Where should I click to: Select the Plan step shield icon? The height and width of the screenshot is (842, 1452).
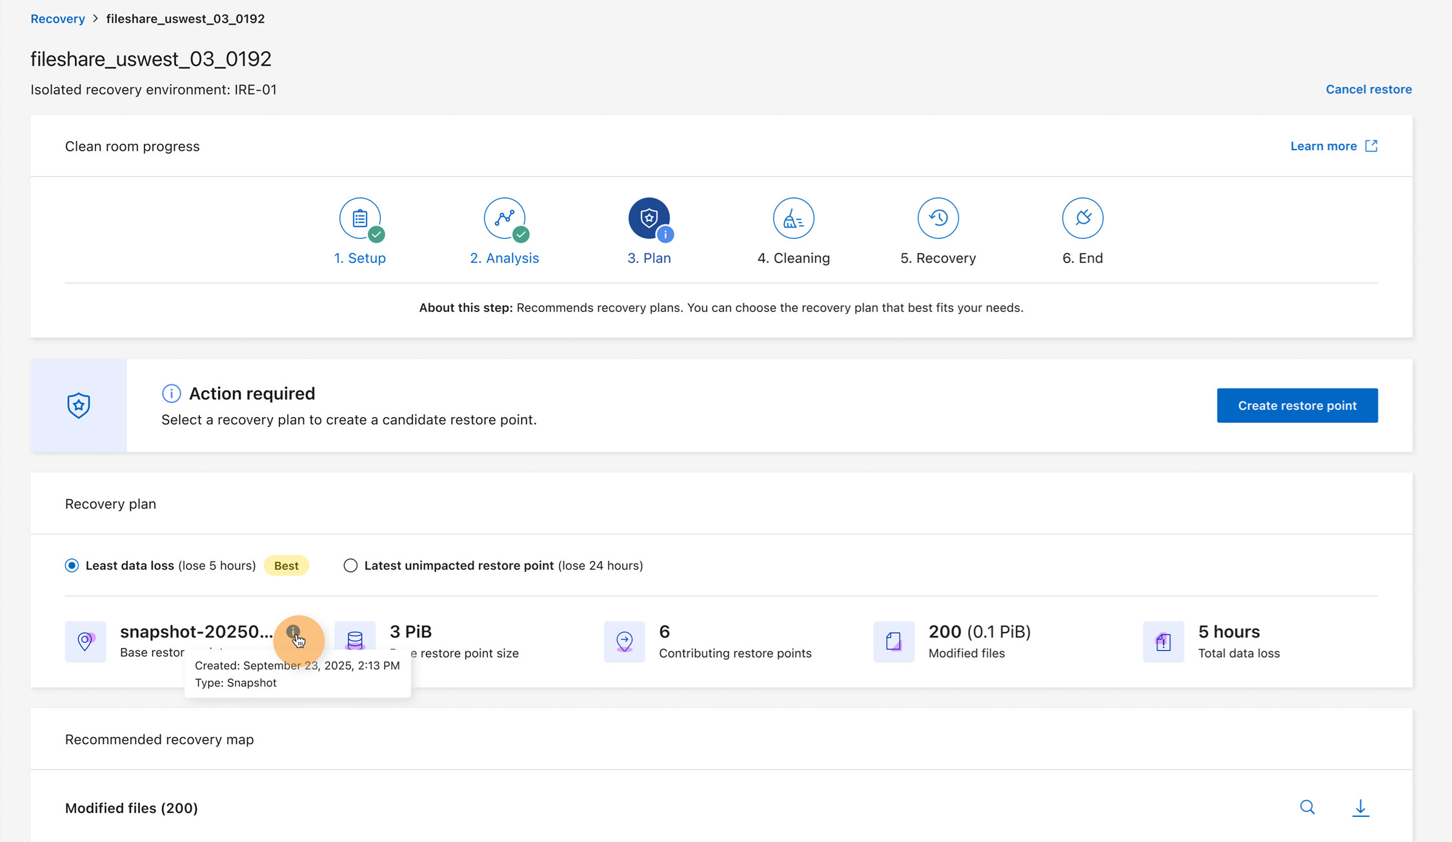649,219
